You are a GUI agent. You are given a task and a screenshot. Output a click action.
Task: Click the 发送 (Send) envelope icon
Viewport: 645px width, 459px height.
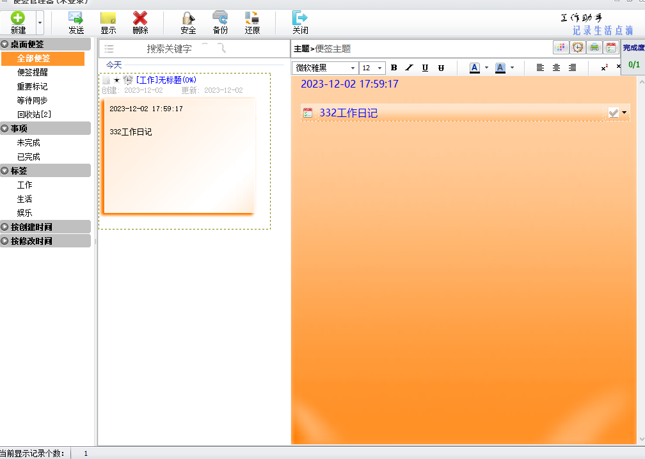pyautogui.click(x=76, y=19)
